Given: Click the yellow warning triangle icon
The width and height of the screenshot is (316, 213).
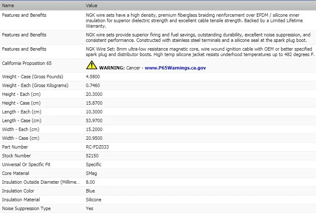Looking at the screenshot, I should 91,65.
